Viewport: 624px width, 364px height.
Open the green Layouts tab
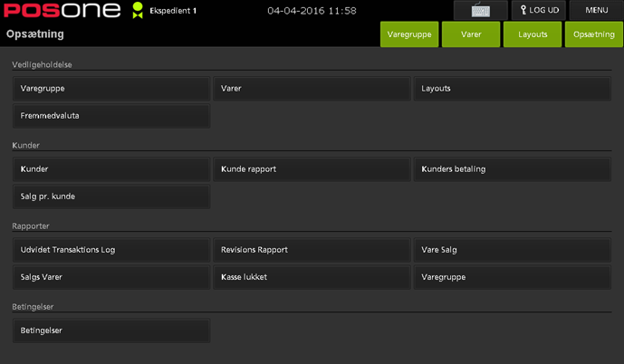tap(533, 34)
